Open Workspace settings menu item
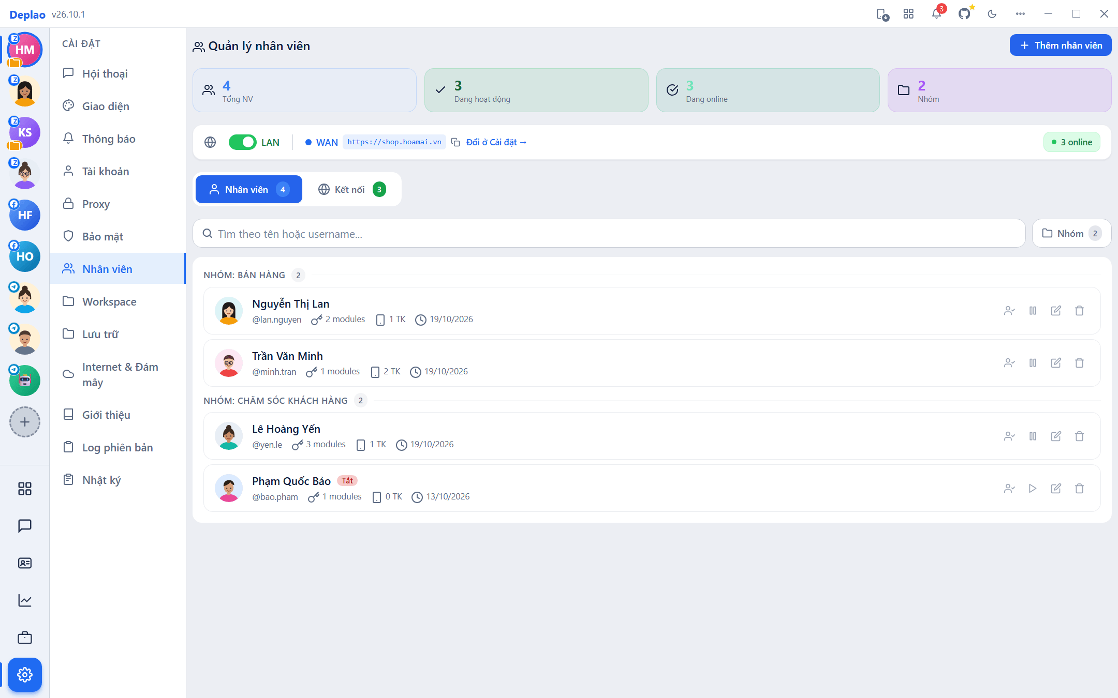 coord(117,301)
